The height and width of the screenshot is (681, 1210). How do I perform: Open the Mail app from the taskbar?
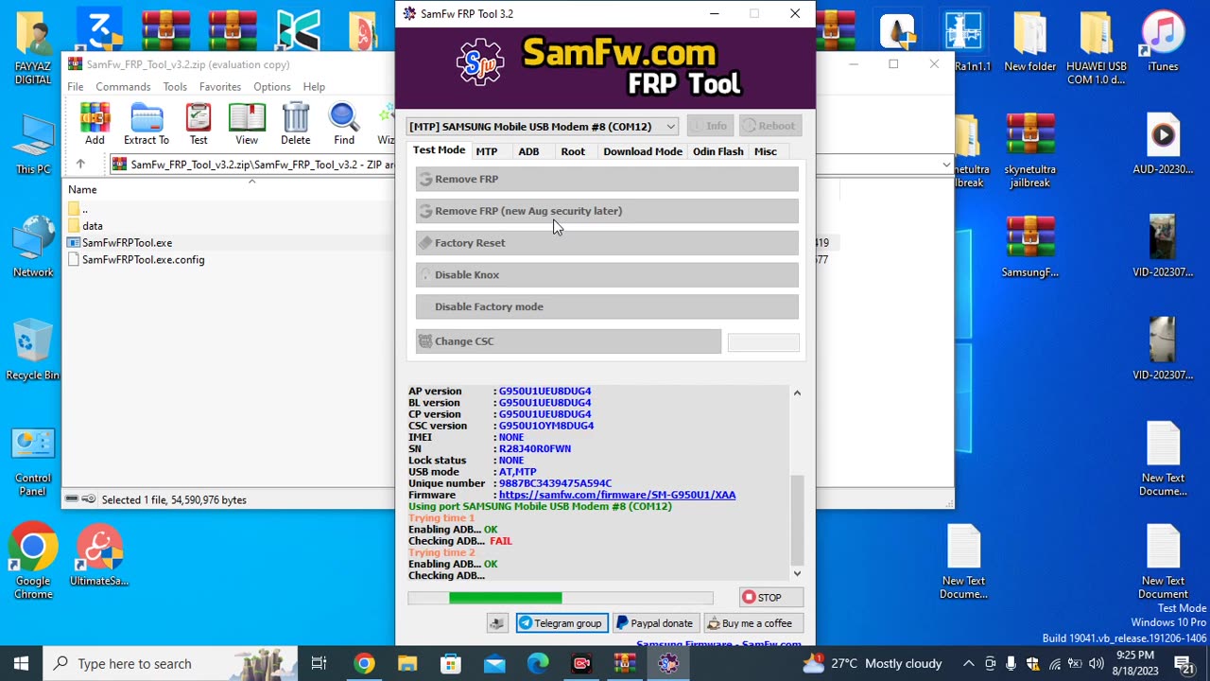pyautogui.click(x=494, y=664)
